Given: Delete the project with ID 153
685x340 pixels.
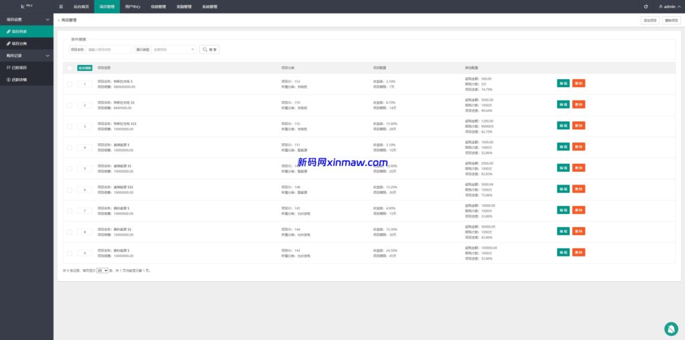Looking at the screenshot, I should 579,83.
